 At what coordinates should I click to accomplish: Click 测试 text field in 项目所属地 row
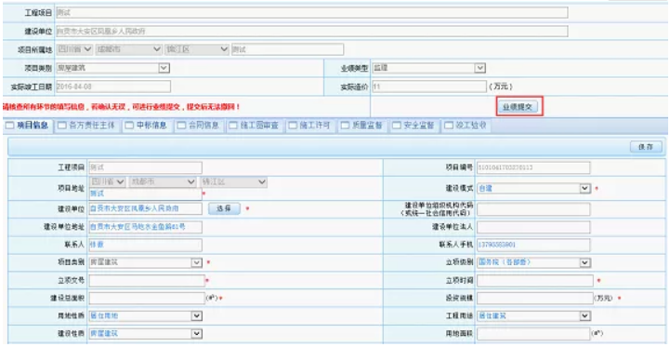287,49
